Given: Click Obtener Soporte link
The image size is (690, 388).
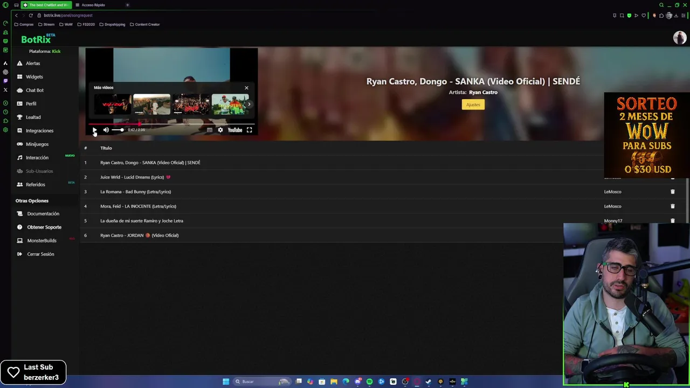Looking at the screenshot, I should point(44,227).
